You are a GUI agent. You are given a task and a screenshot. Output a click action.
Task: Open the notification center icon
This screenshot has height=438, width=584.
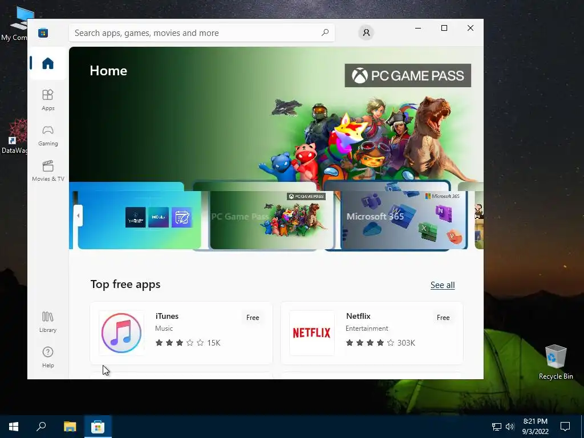click(565, 427)
